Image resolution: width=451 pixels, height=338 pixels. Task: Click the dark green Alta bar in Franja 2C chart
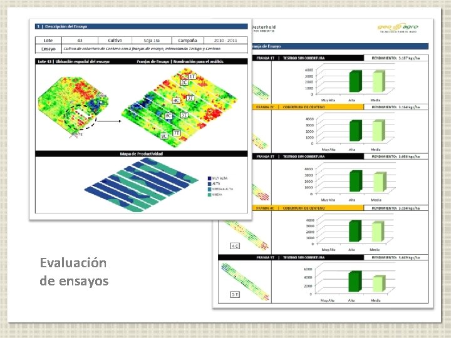point(356,131)
